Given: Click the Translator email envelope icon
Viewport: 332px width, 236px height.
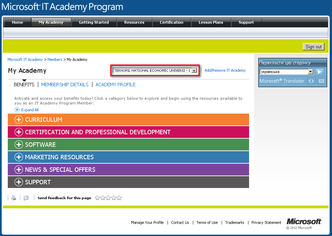Looking at the screenshot, I should [322, 81].
